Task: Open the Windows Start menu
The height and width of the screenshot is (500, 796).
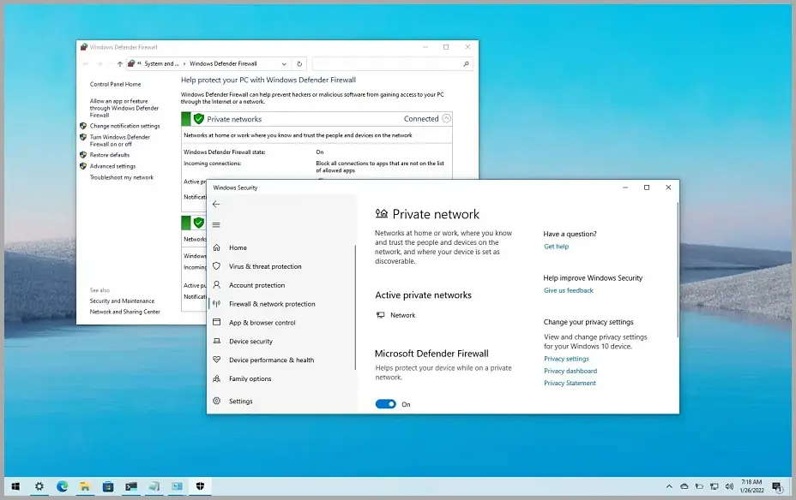Action: click(15, 487)
